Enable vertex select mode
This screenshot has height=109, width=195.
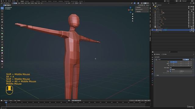click(13, 3)
